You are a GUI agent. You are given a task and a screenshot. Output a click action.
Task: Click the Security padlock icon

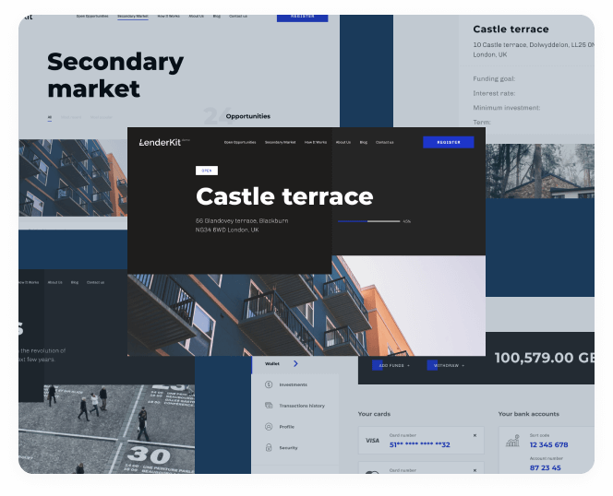pyautogui.click(x=269, y=447)
